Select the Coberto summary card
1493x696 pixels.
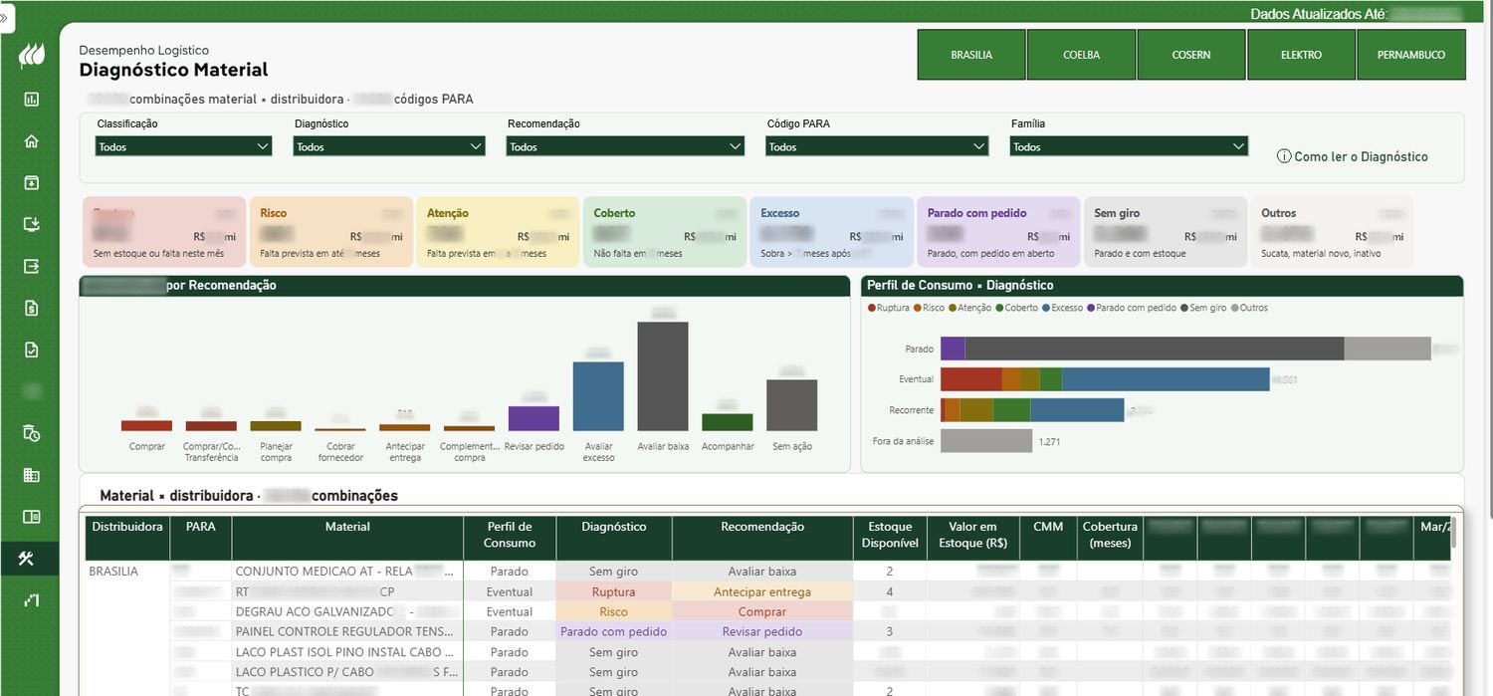point(665,232)
